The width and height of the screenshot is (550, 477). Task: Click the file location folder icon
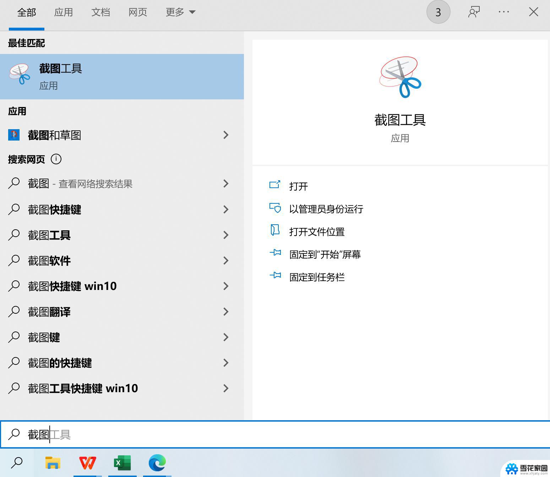(275, 230)
